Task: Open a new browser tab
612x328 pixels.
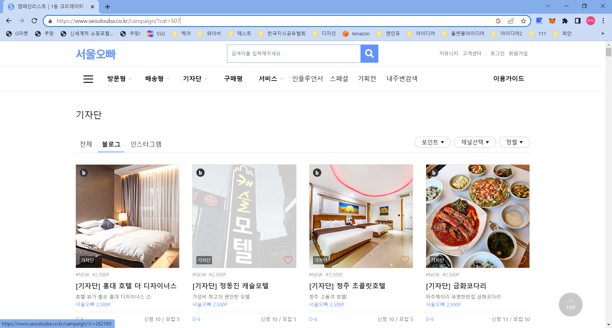Action: pos(107,7)
